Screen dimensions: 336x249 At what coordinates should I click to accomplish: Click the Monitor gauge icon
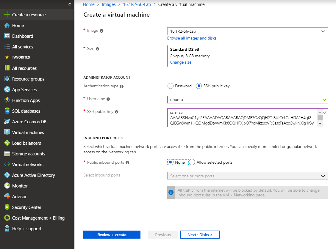click(x=7, y=186)
